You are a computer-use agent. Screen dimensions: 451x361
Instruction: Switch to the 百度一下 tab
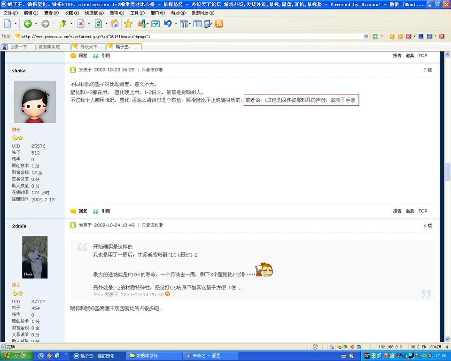[x=18, y=47]
